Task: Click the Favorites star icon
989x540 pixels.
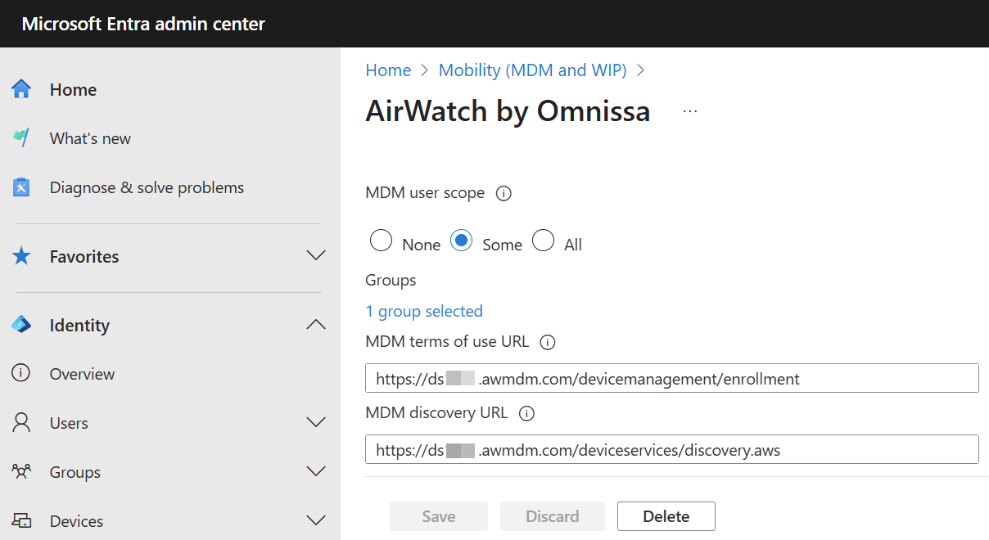Action: click(21, 256)
